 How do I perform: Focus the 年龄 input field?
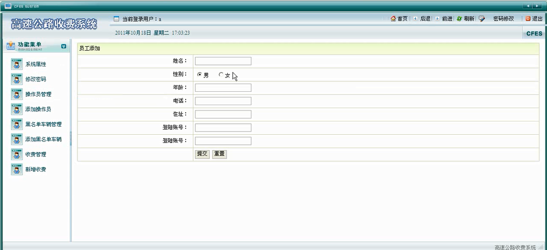[223, 87]
